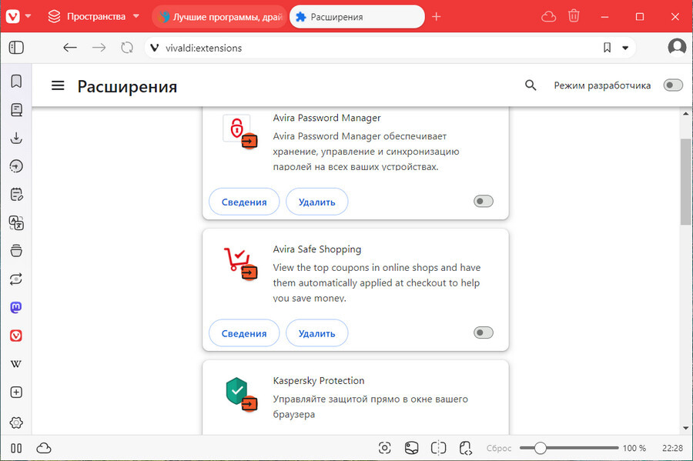Switch to the Лучшие программы tab
Viewport: 693px width, 461px height.
[219, 17]
